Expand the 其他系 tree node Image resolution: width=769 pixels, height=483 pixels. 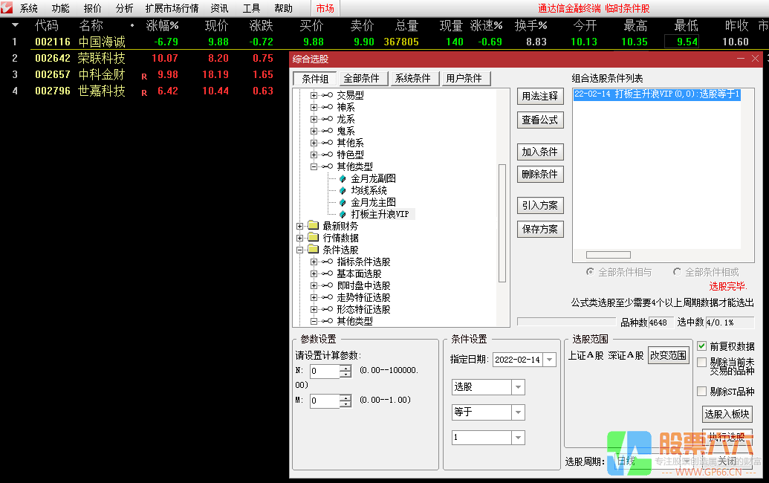[314, 143]
